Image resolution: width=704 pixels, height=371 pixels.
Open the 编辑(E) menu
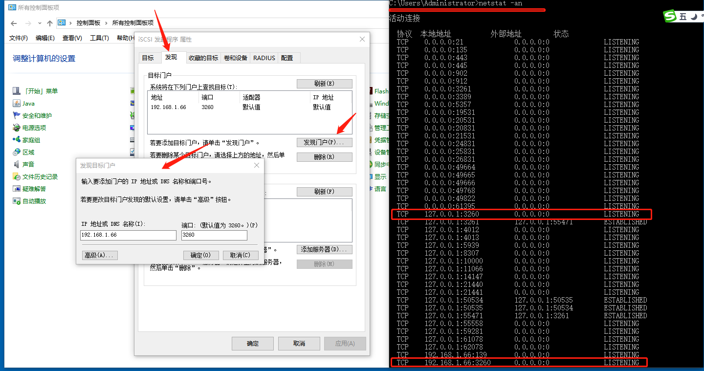click(x=45, y=38)
